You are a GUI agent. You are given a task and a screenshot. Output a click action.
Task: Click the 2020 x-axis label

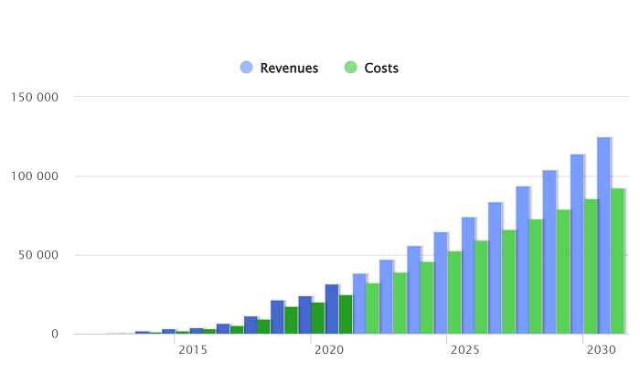click(x=329, y=350)
